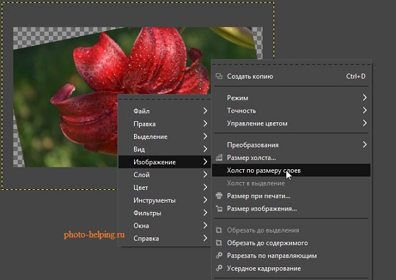Viewport: 396px width, 280px height.
Task: Click the arrow next to Инструменты
Action: click(205, 200)
